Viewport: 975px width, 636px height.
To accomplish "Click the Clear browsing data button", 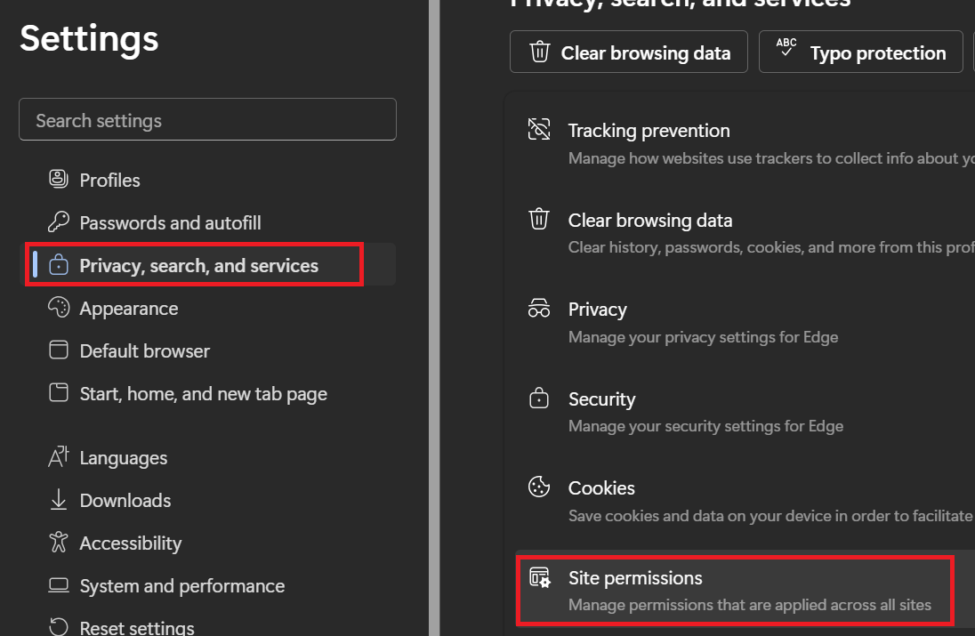I will [x=630, y=52].
